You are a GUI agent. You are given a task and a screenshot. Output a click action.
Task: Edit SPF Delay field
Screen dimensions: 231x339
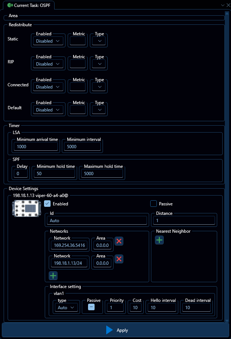[21, 173]
